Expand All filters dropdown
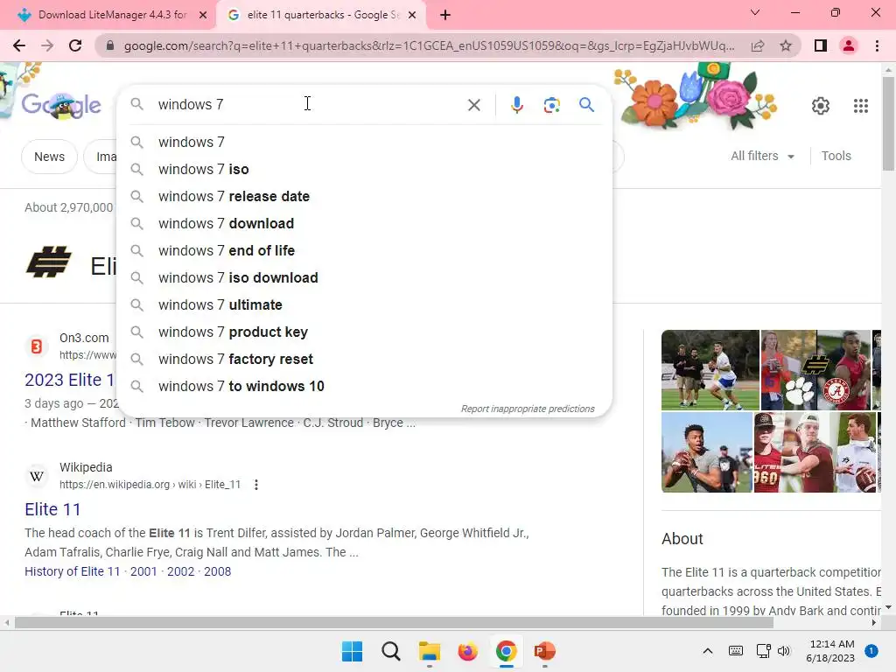This screenshot has height=672, width=896. (x=762, y=156)
